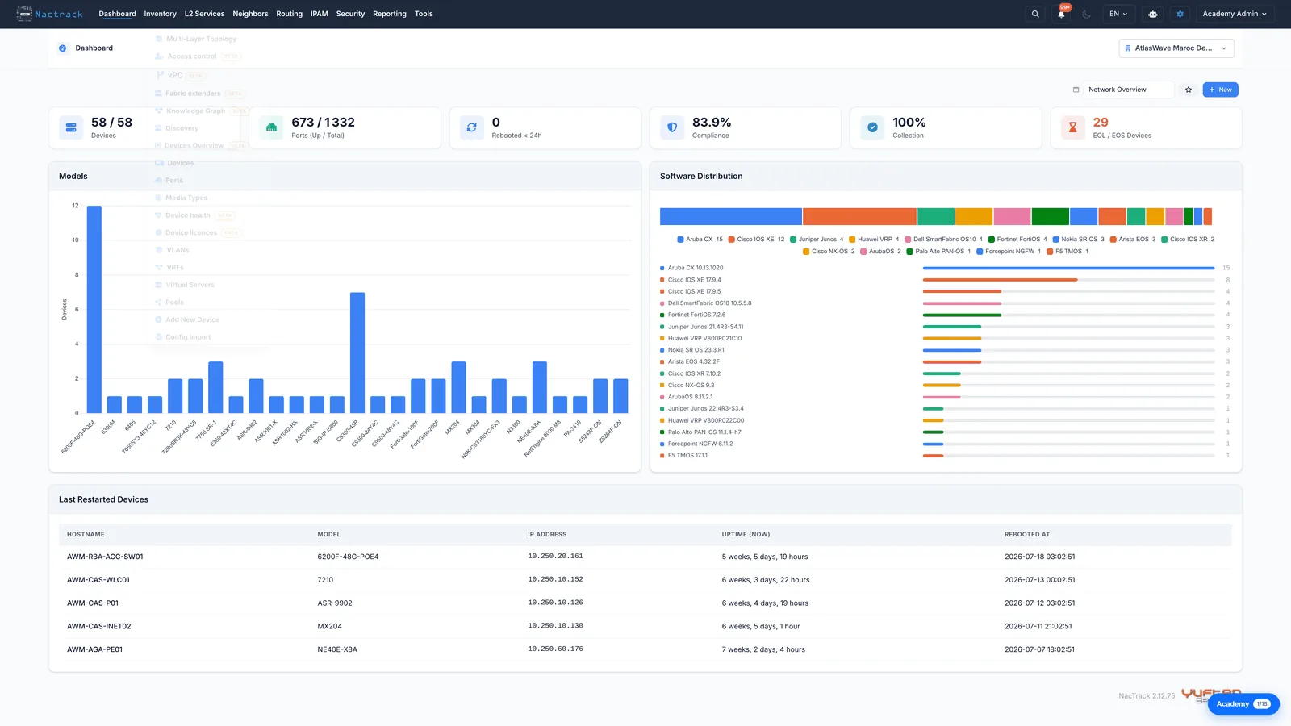This screenshot has height=726, width=1291.
Task: Open the robot assistant icon
Action: (x=1153, y=14)
